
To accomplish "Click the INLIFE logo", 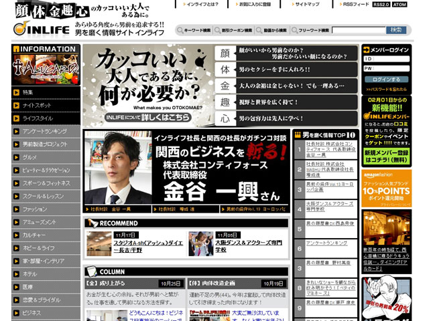I will pos(42,28).
